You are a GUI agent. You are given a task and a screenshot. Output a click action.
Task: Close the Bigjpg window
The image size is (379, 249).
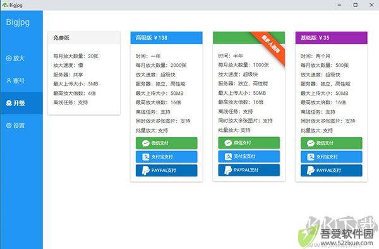point(371,5)
